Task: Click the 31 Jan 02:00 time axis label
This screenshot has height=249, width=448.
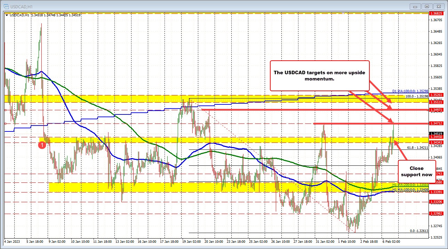Action: (326, 241)
